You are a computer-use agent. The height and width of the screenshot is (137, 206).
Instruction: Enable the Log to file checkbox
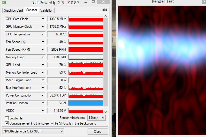(x=7, y=118)
